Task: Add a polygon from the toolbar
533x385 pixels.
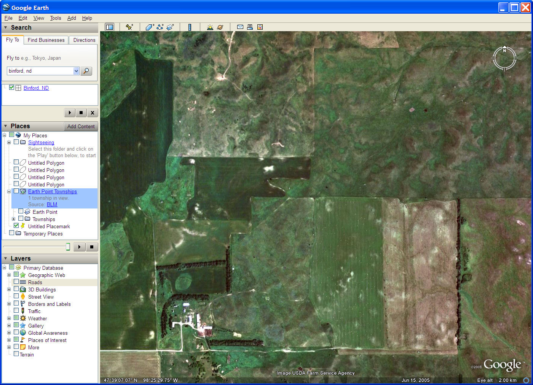Action: pyautogui.click(x=150, y=27)
